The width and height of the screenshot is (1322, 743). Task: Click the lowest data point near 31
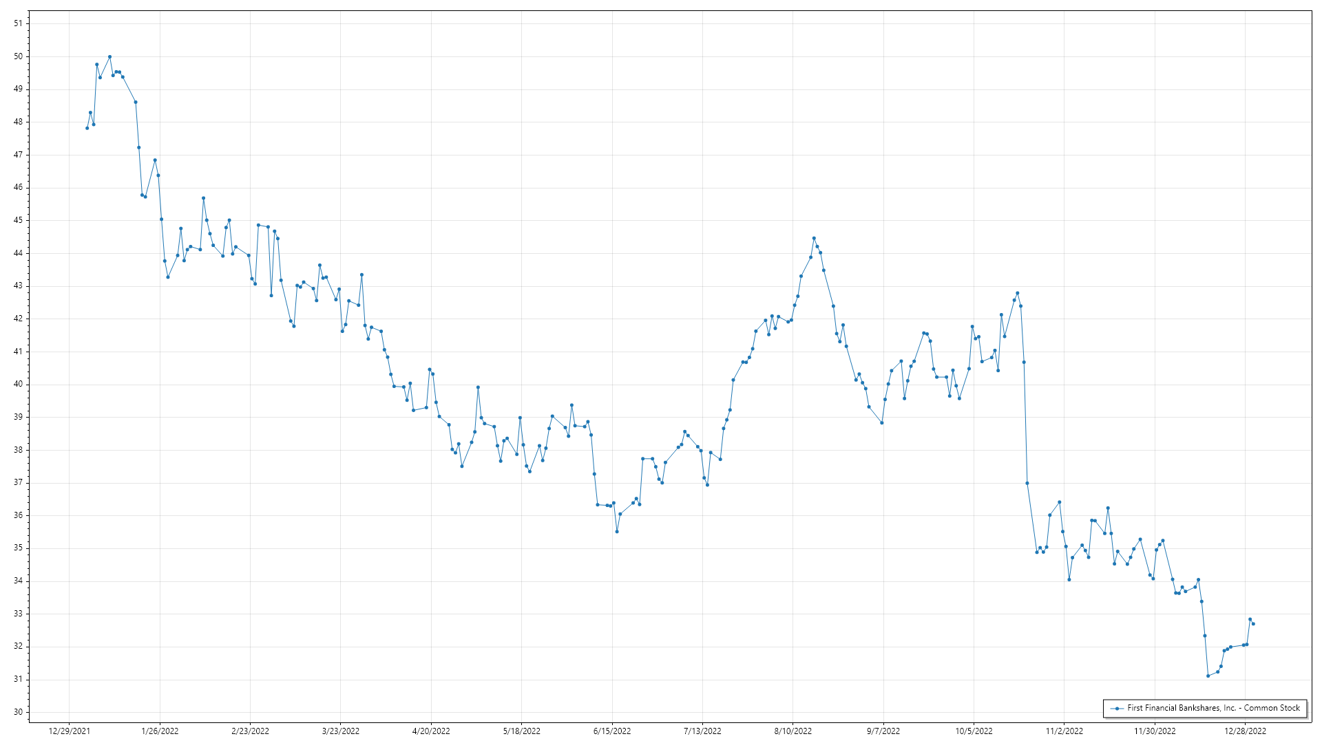1208,676
